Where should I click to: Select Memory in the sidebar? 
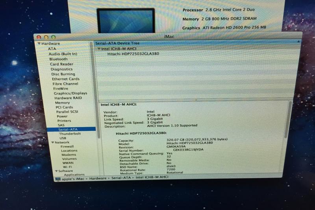63,103
